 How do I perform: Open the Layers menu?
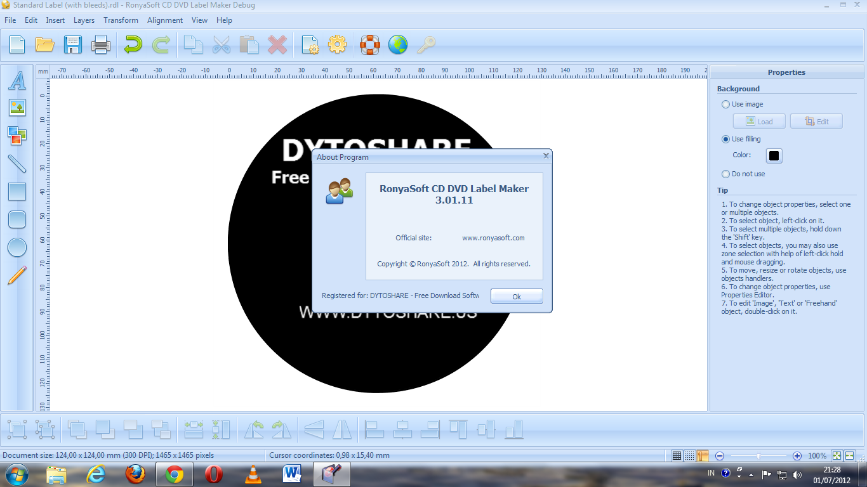[x=84, y=20]
